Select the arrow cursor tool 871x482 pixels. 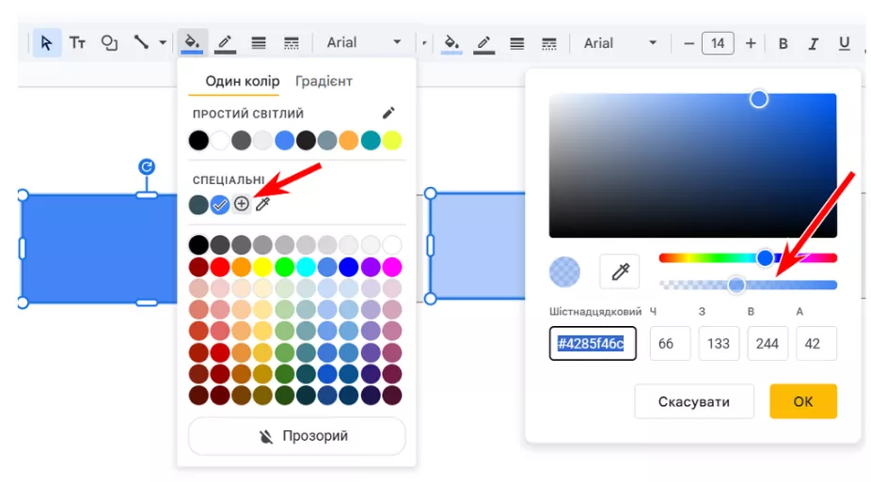[x=46, y=43]
